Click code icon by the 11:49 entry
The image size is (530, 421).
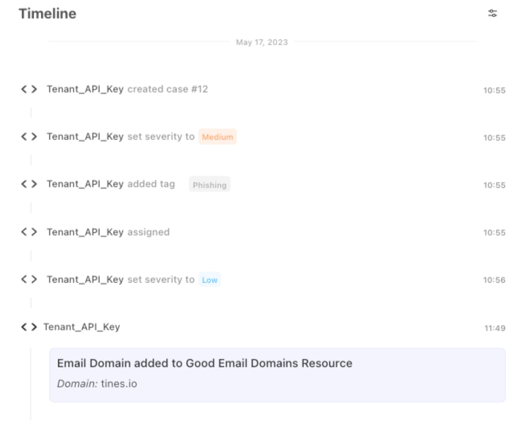point(29,327)
